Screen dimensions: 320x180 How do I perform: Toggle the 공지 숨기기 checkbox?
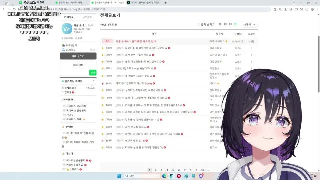point(198,24)
